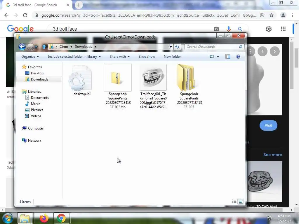Open Include selected folder in library menu
This screenshot has height=224, width=299.
point(74,57)
